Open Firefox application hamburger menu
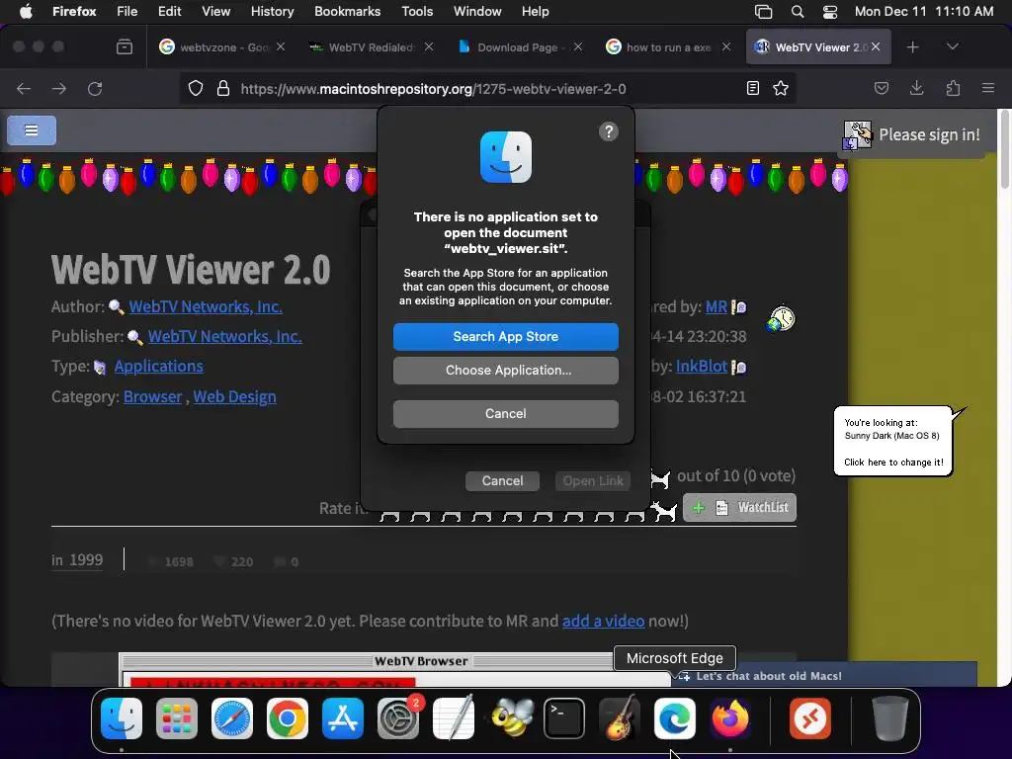 (x=987, y=88)
